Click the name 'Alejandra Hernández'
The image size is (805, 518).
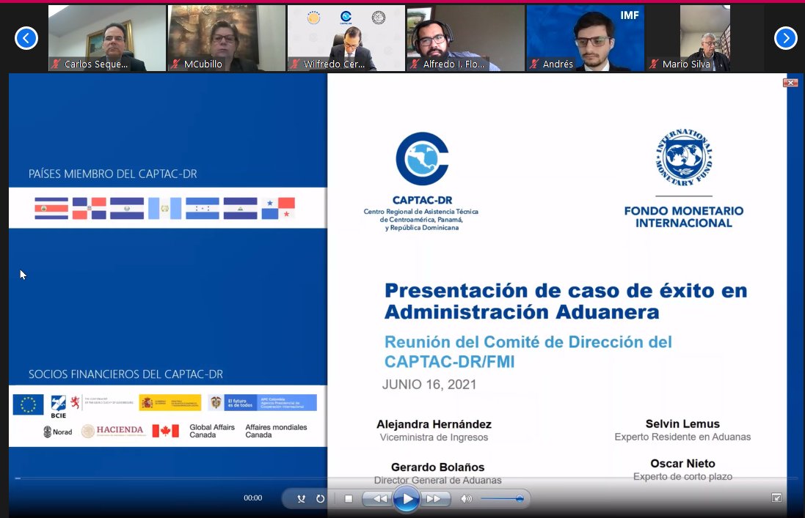434,424
